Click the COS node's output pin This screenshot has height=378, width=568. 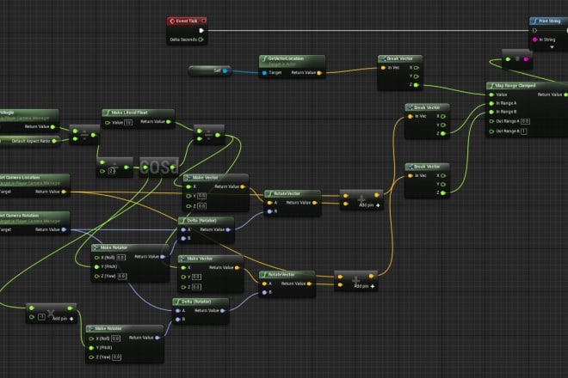[x=173, y=168]
